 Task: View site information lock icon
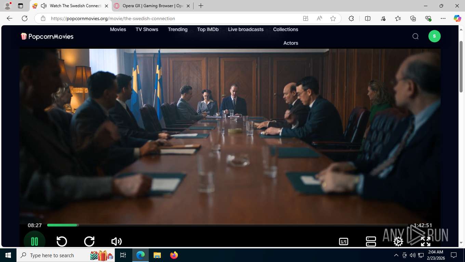[x=43, y=18]
